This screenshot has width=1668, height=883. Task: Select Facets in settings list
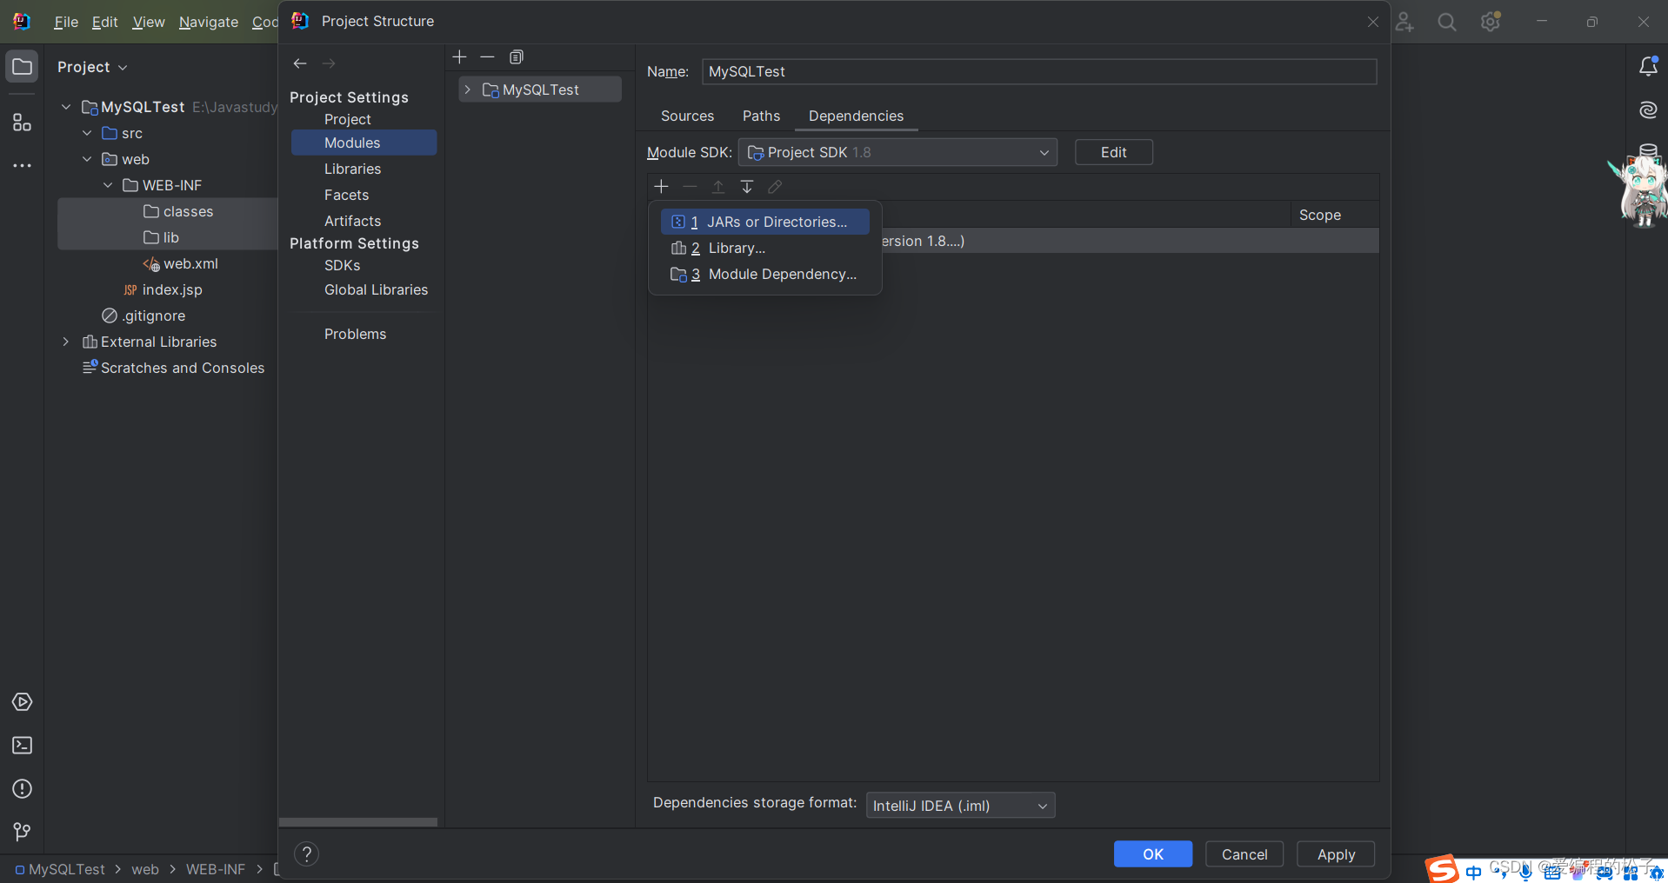point(346,195)
